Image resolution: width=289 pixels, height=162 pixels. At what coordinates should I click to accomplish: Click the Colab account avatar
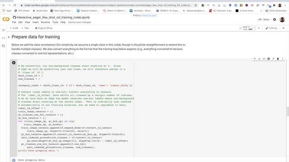[282, 19]
